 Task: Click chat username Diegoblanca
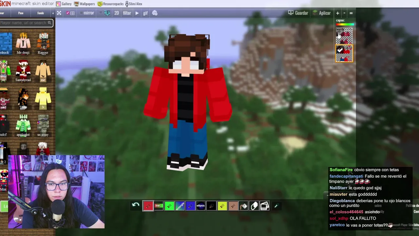point(342,201)
